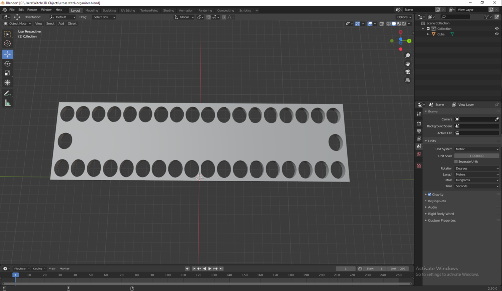Click the timeline Start frame field

tap(375, 269)
